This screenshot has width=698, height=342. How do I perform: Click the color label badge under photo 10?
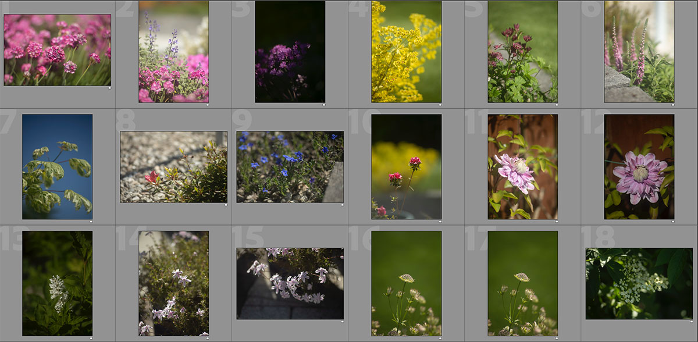440,222
